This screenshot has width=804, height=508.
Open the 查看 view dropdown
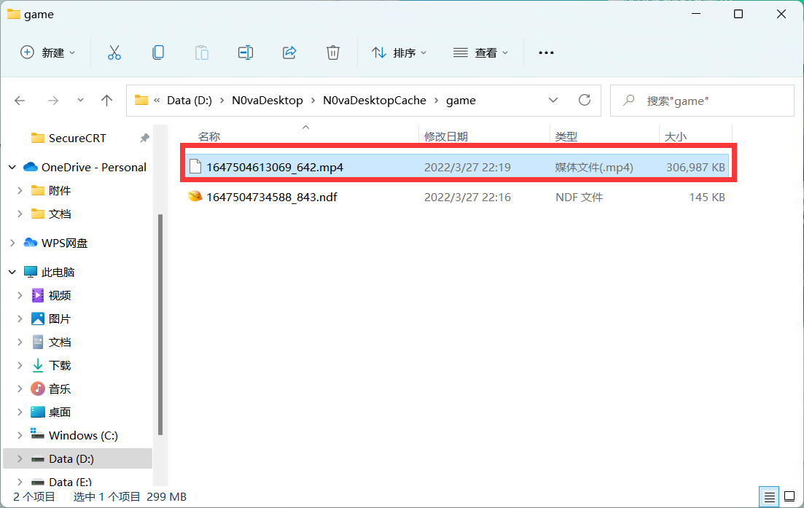click(x=480, y=52)
